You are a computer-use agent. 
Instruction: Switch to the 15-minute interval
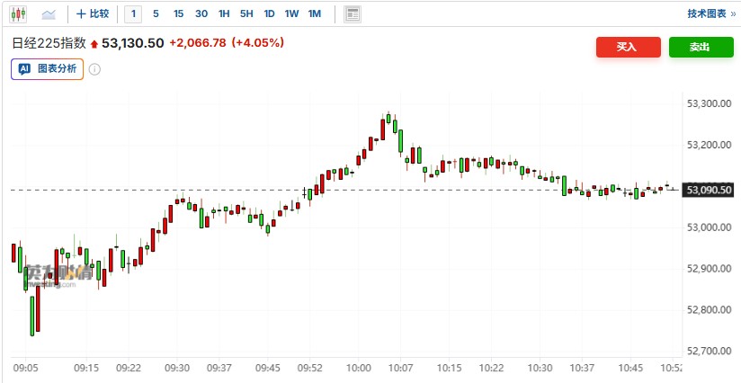click(x=178, y=13)
